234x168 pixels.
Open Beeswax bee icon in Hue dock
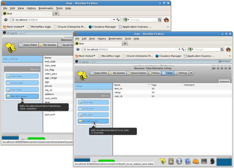tap(163, 161)
